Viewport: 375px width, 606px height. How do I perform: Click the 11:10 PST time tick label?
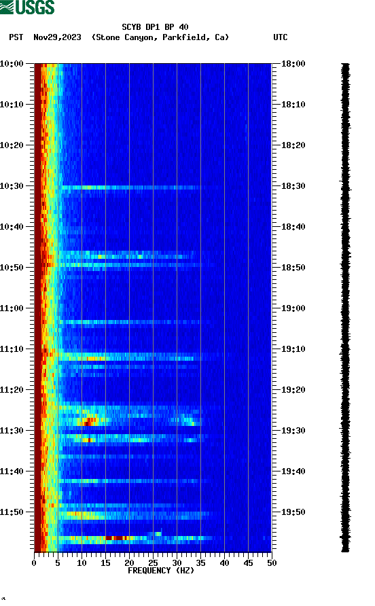coord(12,349)
